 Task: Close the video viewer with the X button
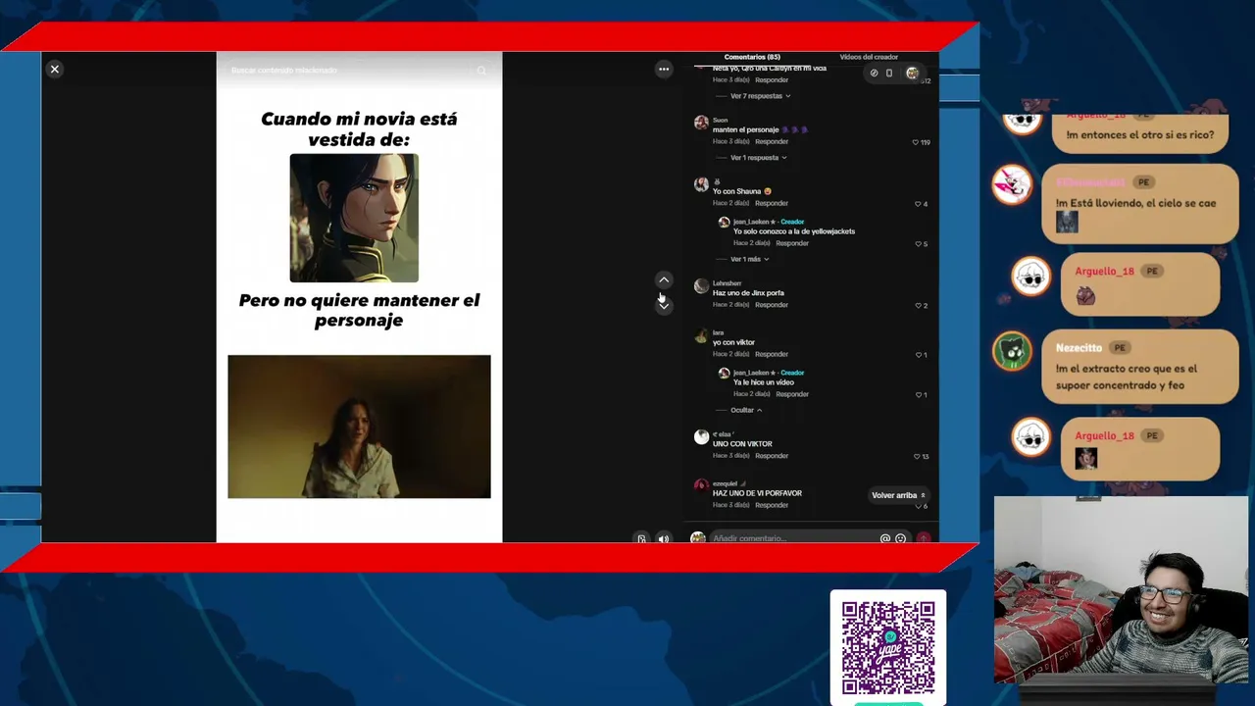click(55, 69)
